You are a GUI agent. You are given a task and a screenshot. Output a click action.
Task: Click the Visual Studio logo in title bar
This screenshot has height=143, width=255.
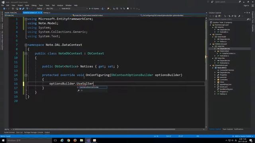[x=3, y=2]
